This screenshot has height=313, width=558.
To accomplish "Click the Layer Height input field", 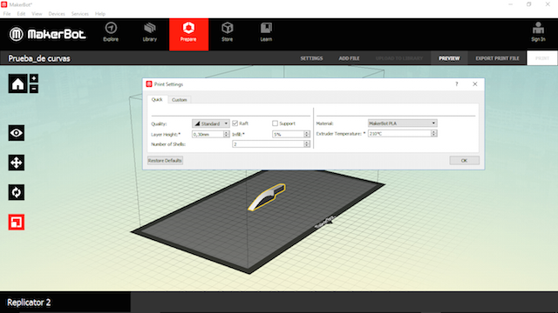I will coord(208,134).
